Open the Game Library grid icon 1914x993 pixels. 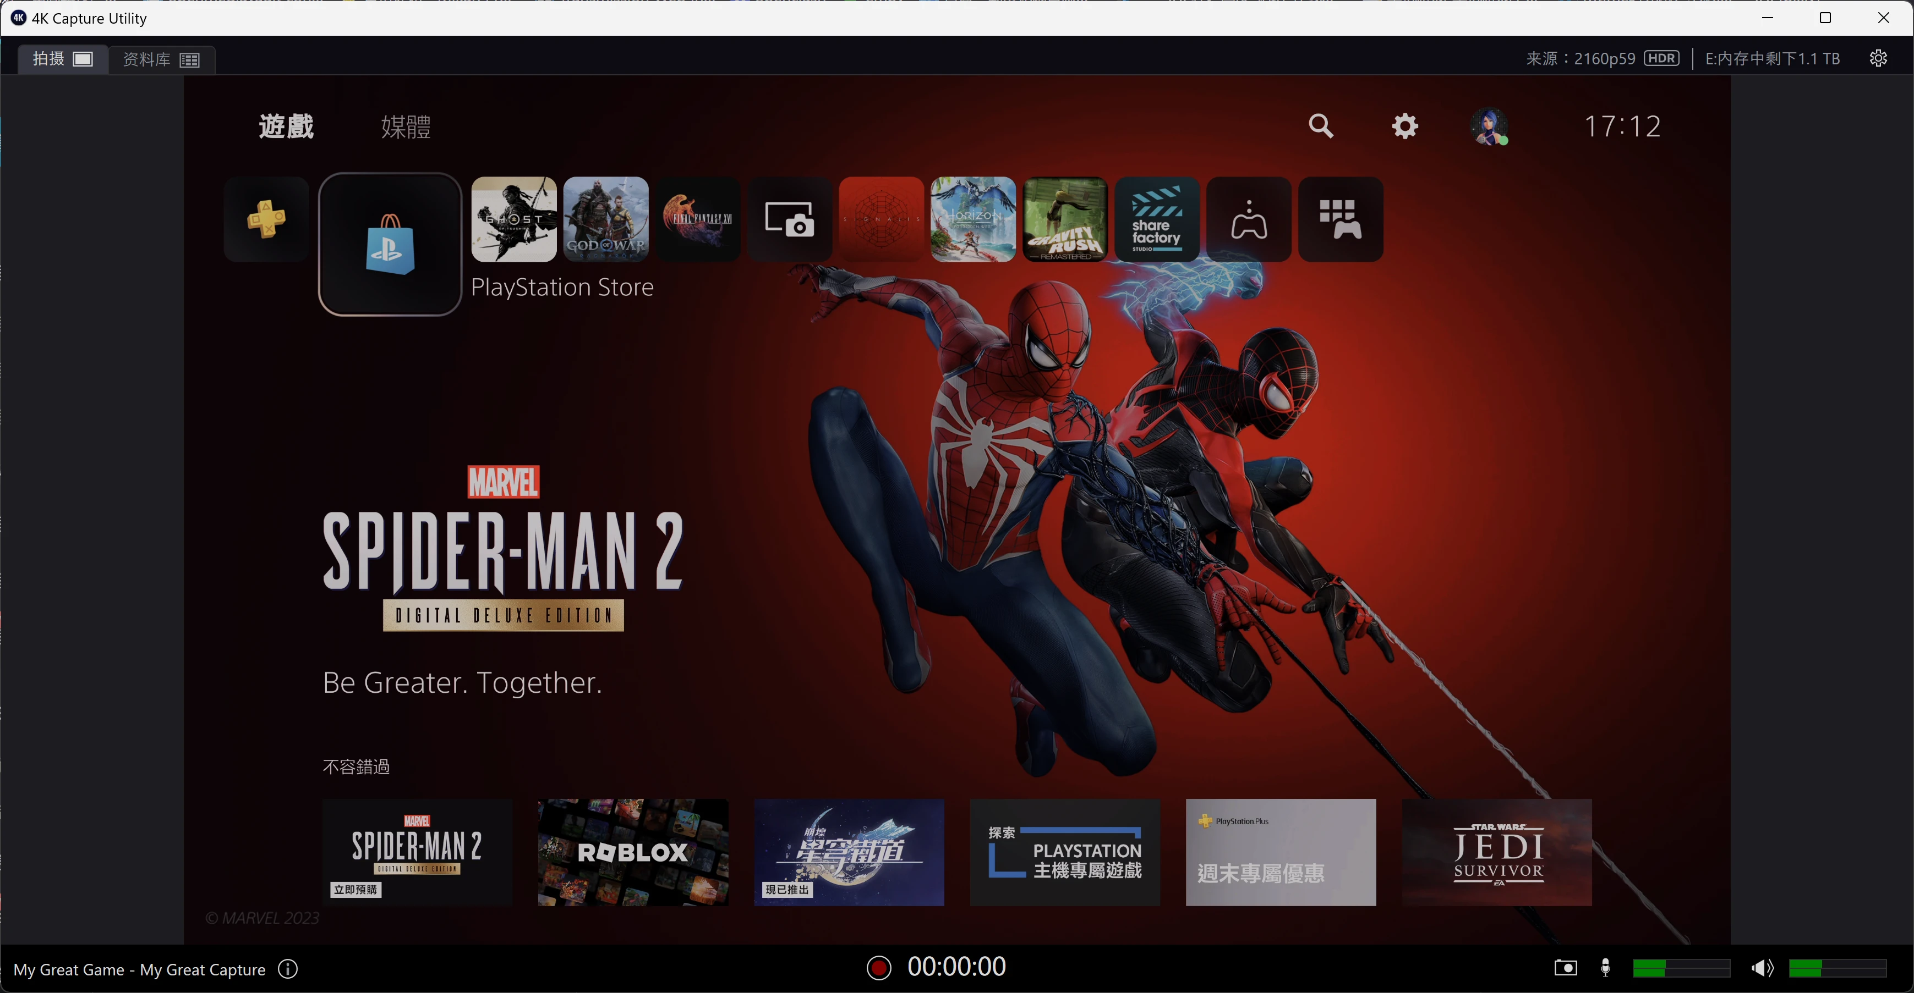tap(1339, 220)
